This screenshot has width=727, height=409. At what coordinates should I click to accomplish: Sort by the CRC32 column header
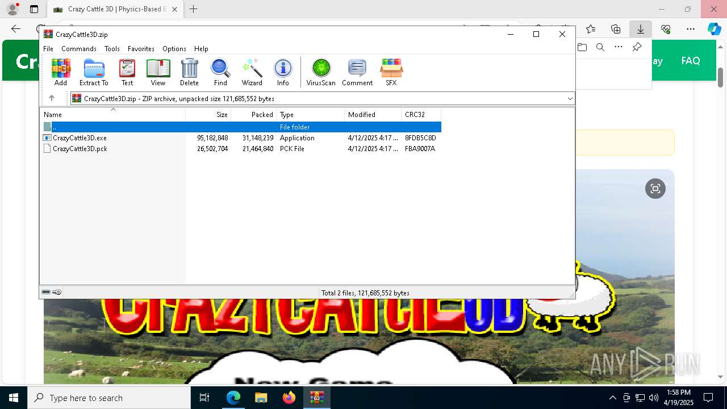421,115
